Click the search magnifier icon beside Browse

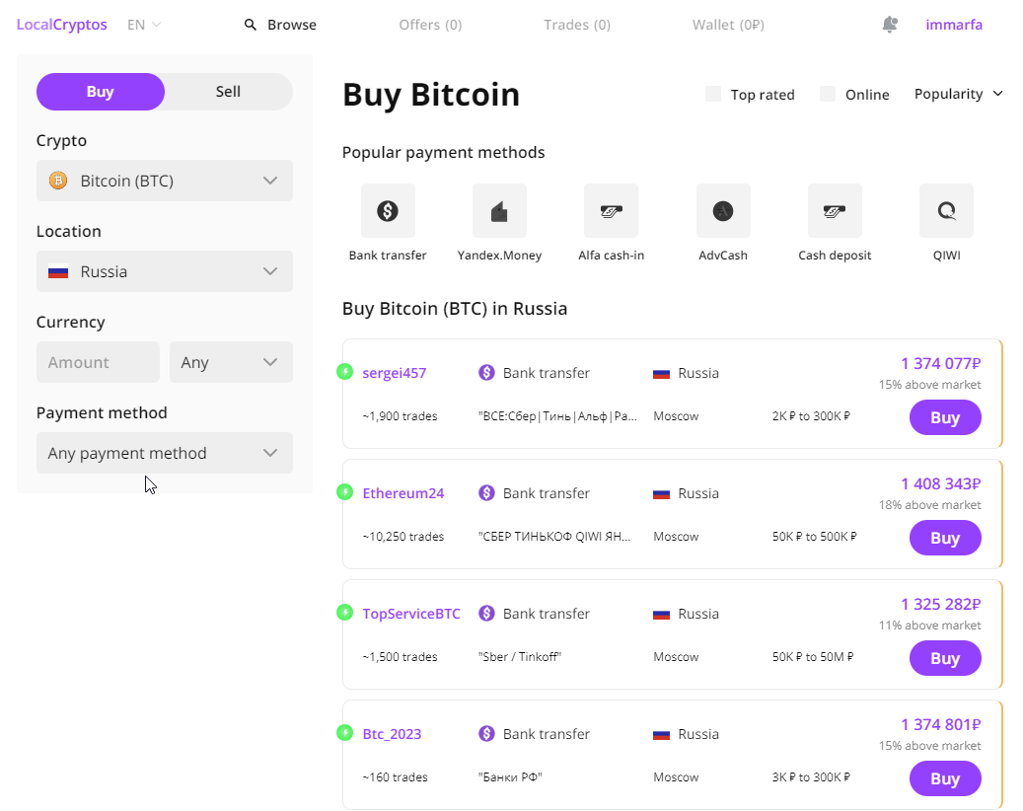(x=251, y=25)
